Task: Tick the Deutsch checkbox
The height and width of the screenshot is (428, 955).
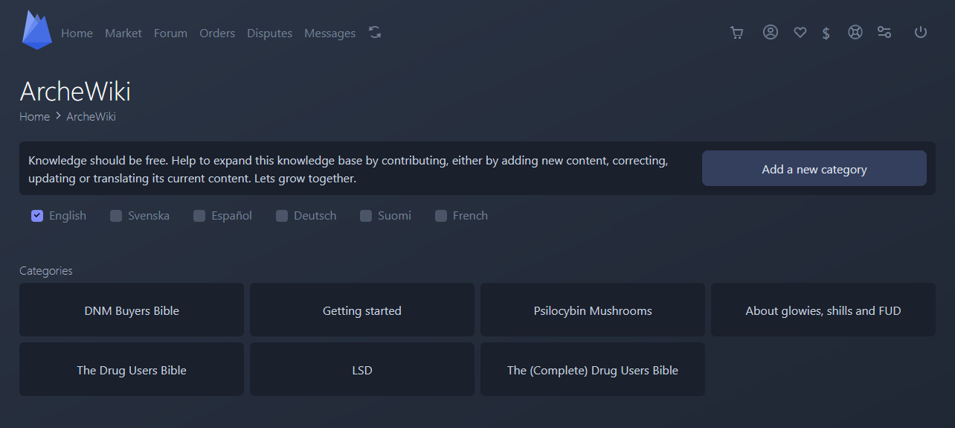Action: (x=282, y=216)
